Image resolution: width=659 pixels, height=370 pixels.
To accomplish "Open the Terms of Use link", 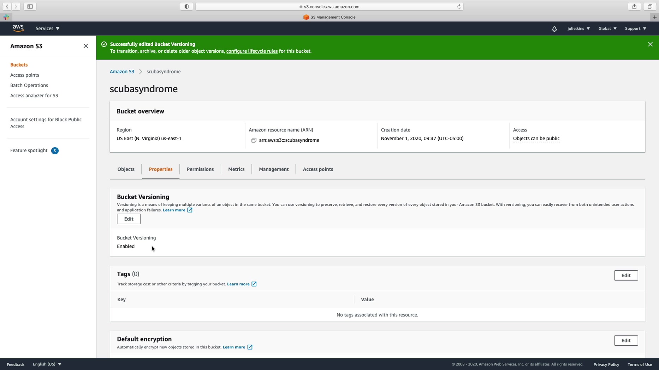I will (x=640, y=364).
